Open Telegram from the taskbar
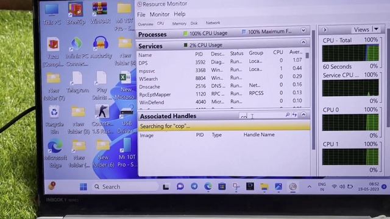 tap(194, 186)
